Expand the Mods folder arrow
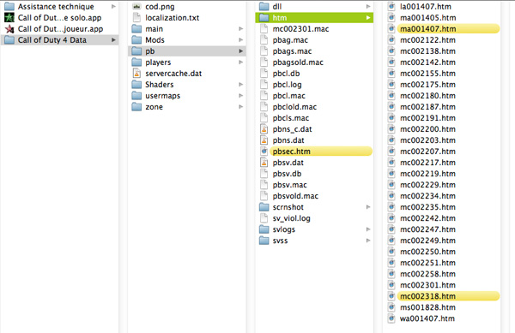Image resolution: width=515 pixels, height=333 pixels. pos(240,40)
